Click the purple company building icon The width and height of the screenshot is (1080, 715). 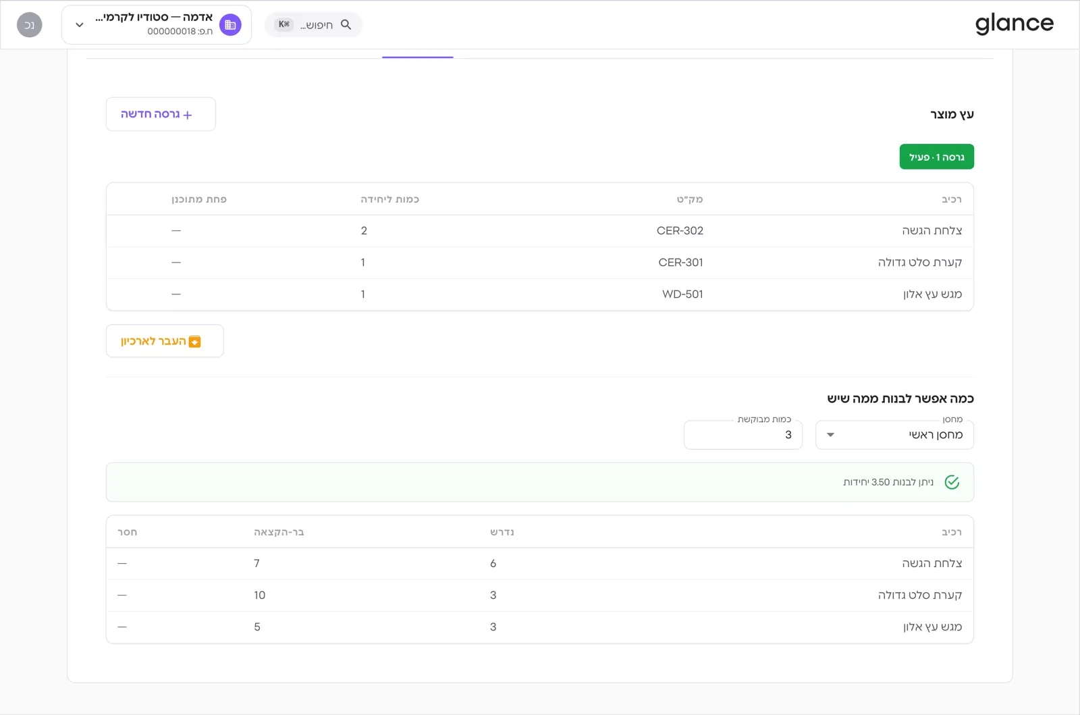click(x=230, y=25)
